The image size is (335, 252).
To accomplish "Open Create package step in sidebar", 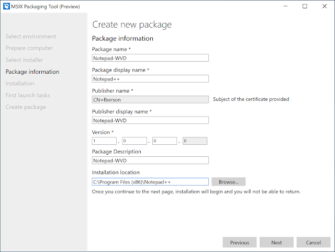I will pos(26,107).
